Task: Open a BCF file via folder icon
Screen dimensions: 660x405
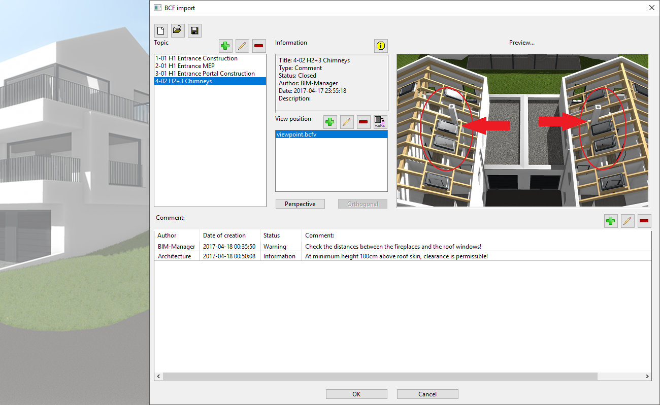Action: pyautogui.click(x=178, y=30)
